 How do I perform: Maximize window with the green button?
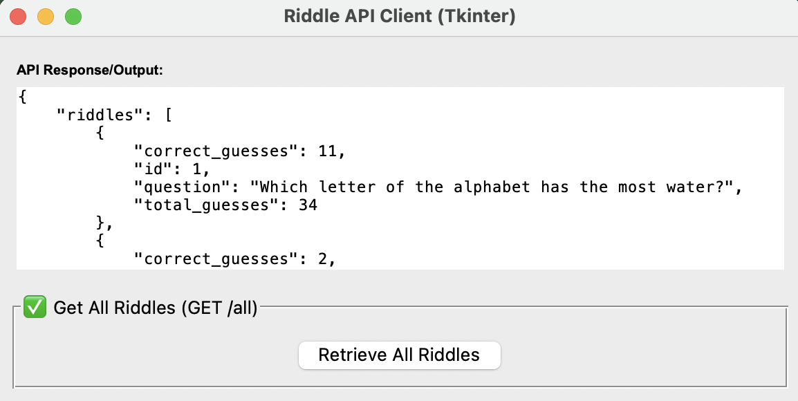click(73, 16)
